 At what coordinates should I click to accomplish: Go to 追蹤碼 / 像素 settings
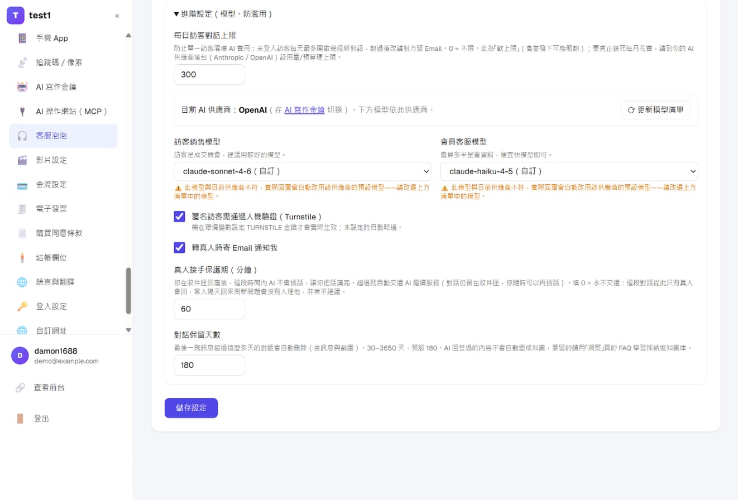63,62
